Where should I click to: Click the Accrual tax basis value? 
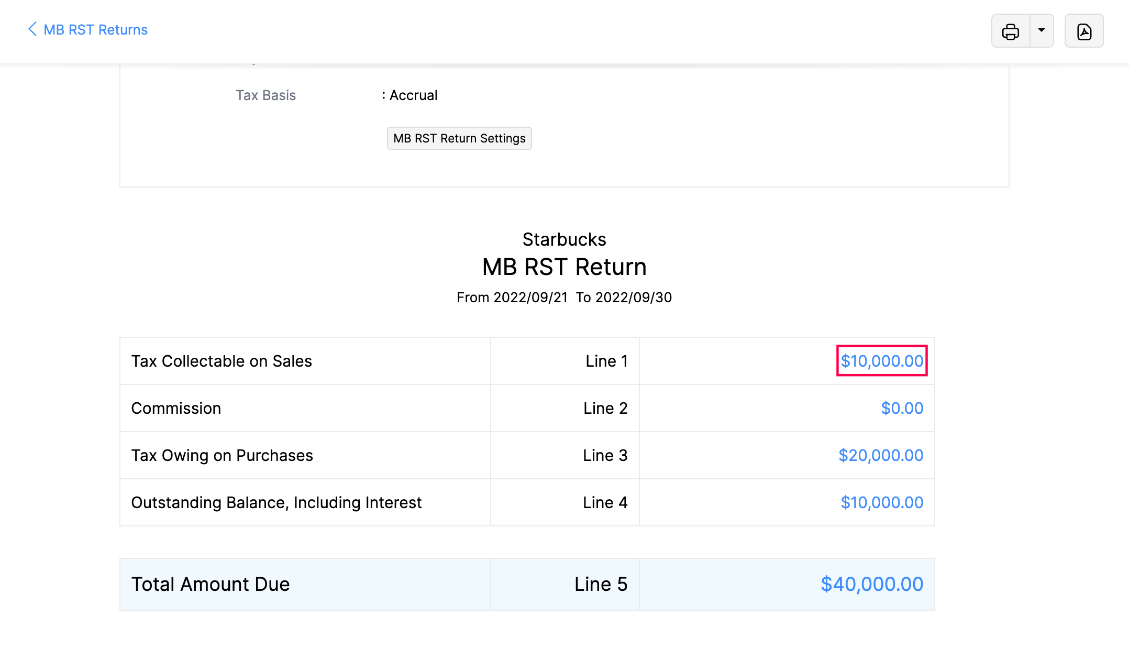(x=413, y=95)
